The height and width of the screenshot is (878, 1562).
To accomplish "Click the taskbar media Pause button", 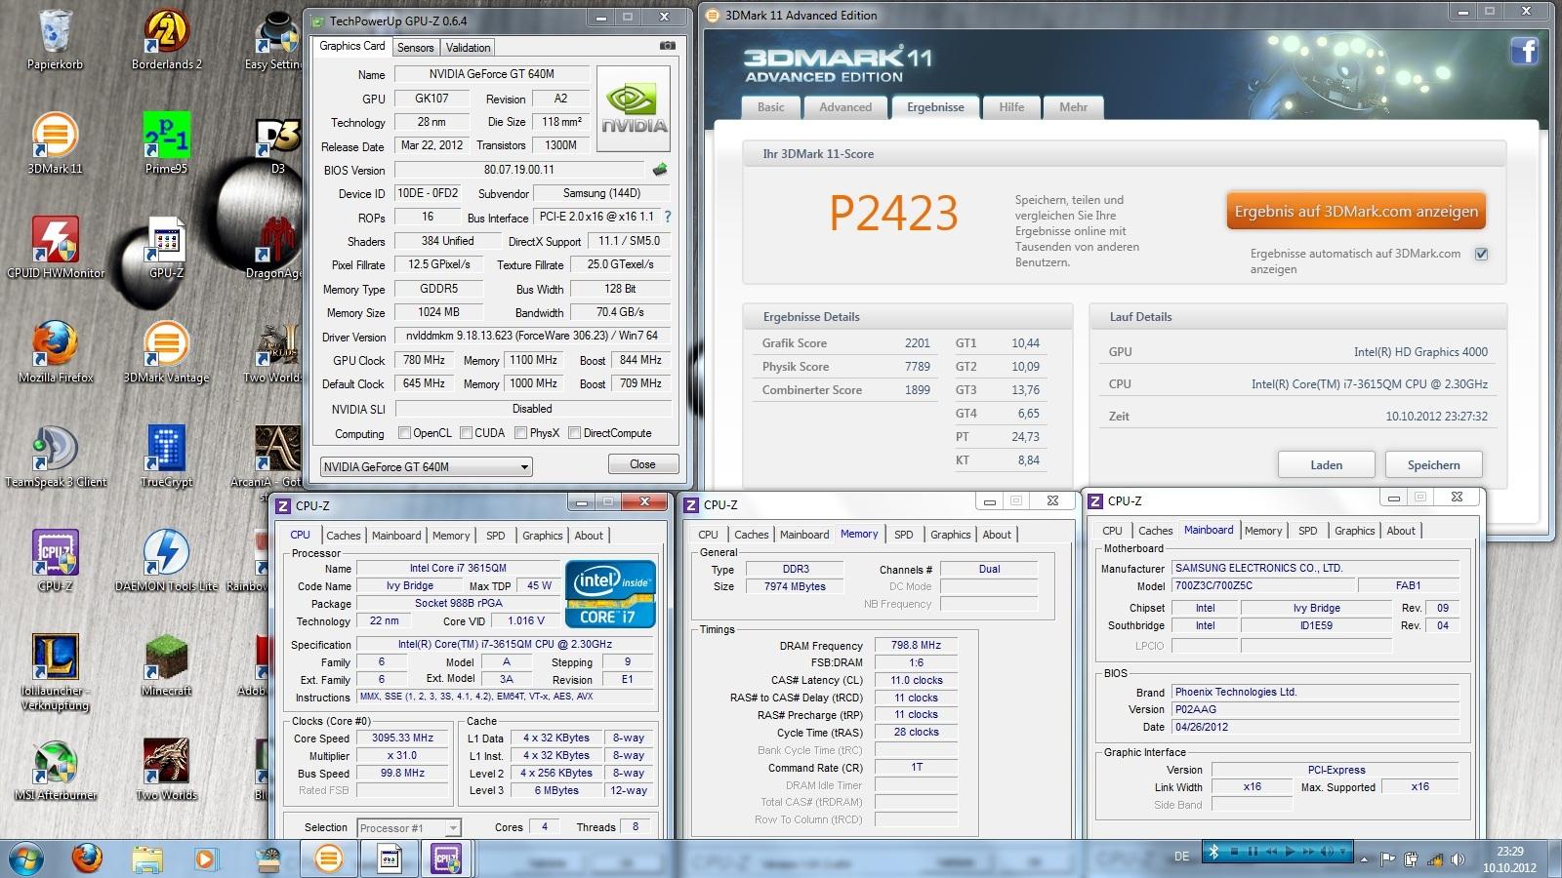I will pyautogui.click(x=1253, y=851).
